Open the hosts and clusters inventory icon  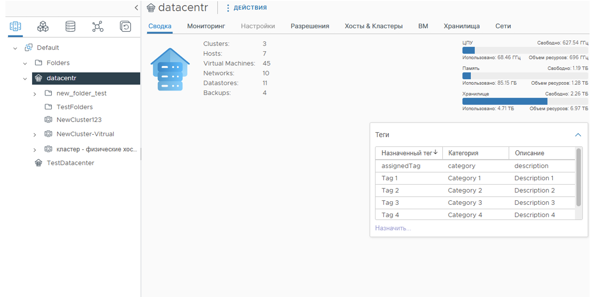(x=15, y=26)
